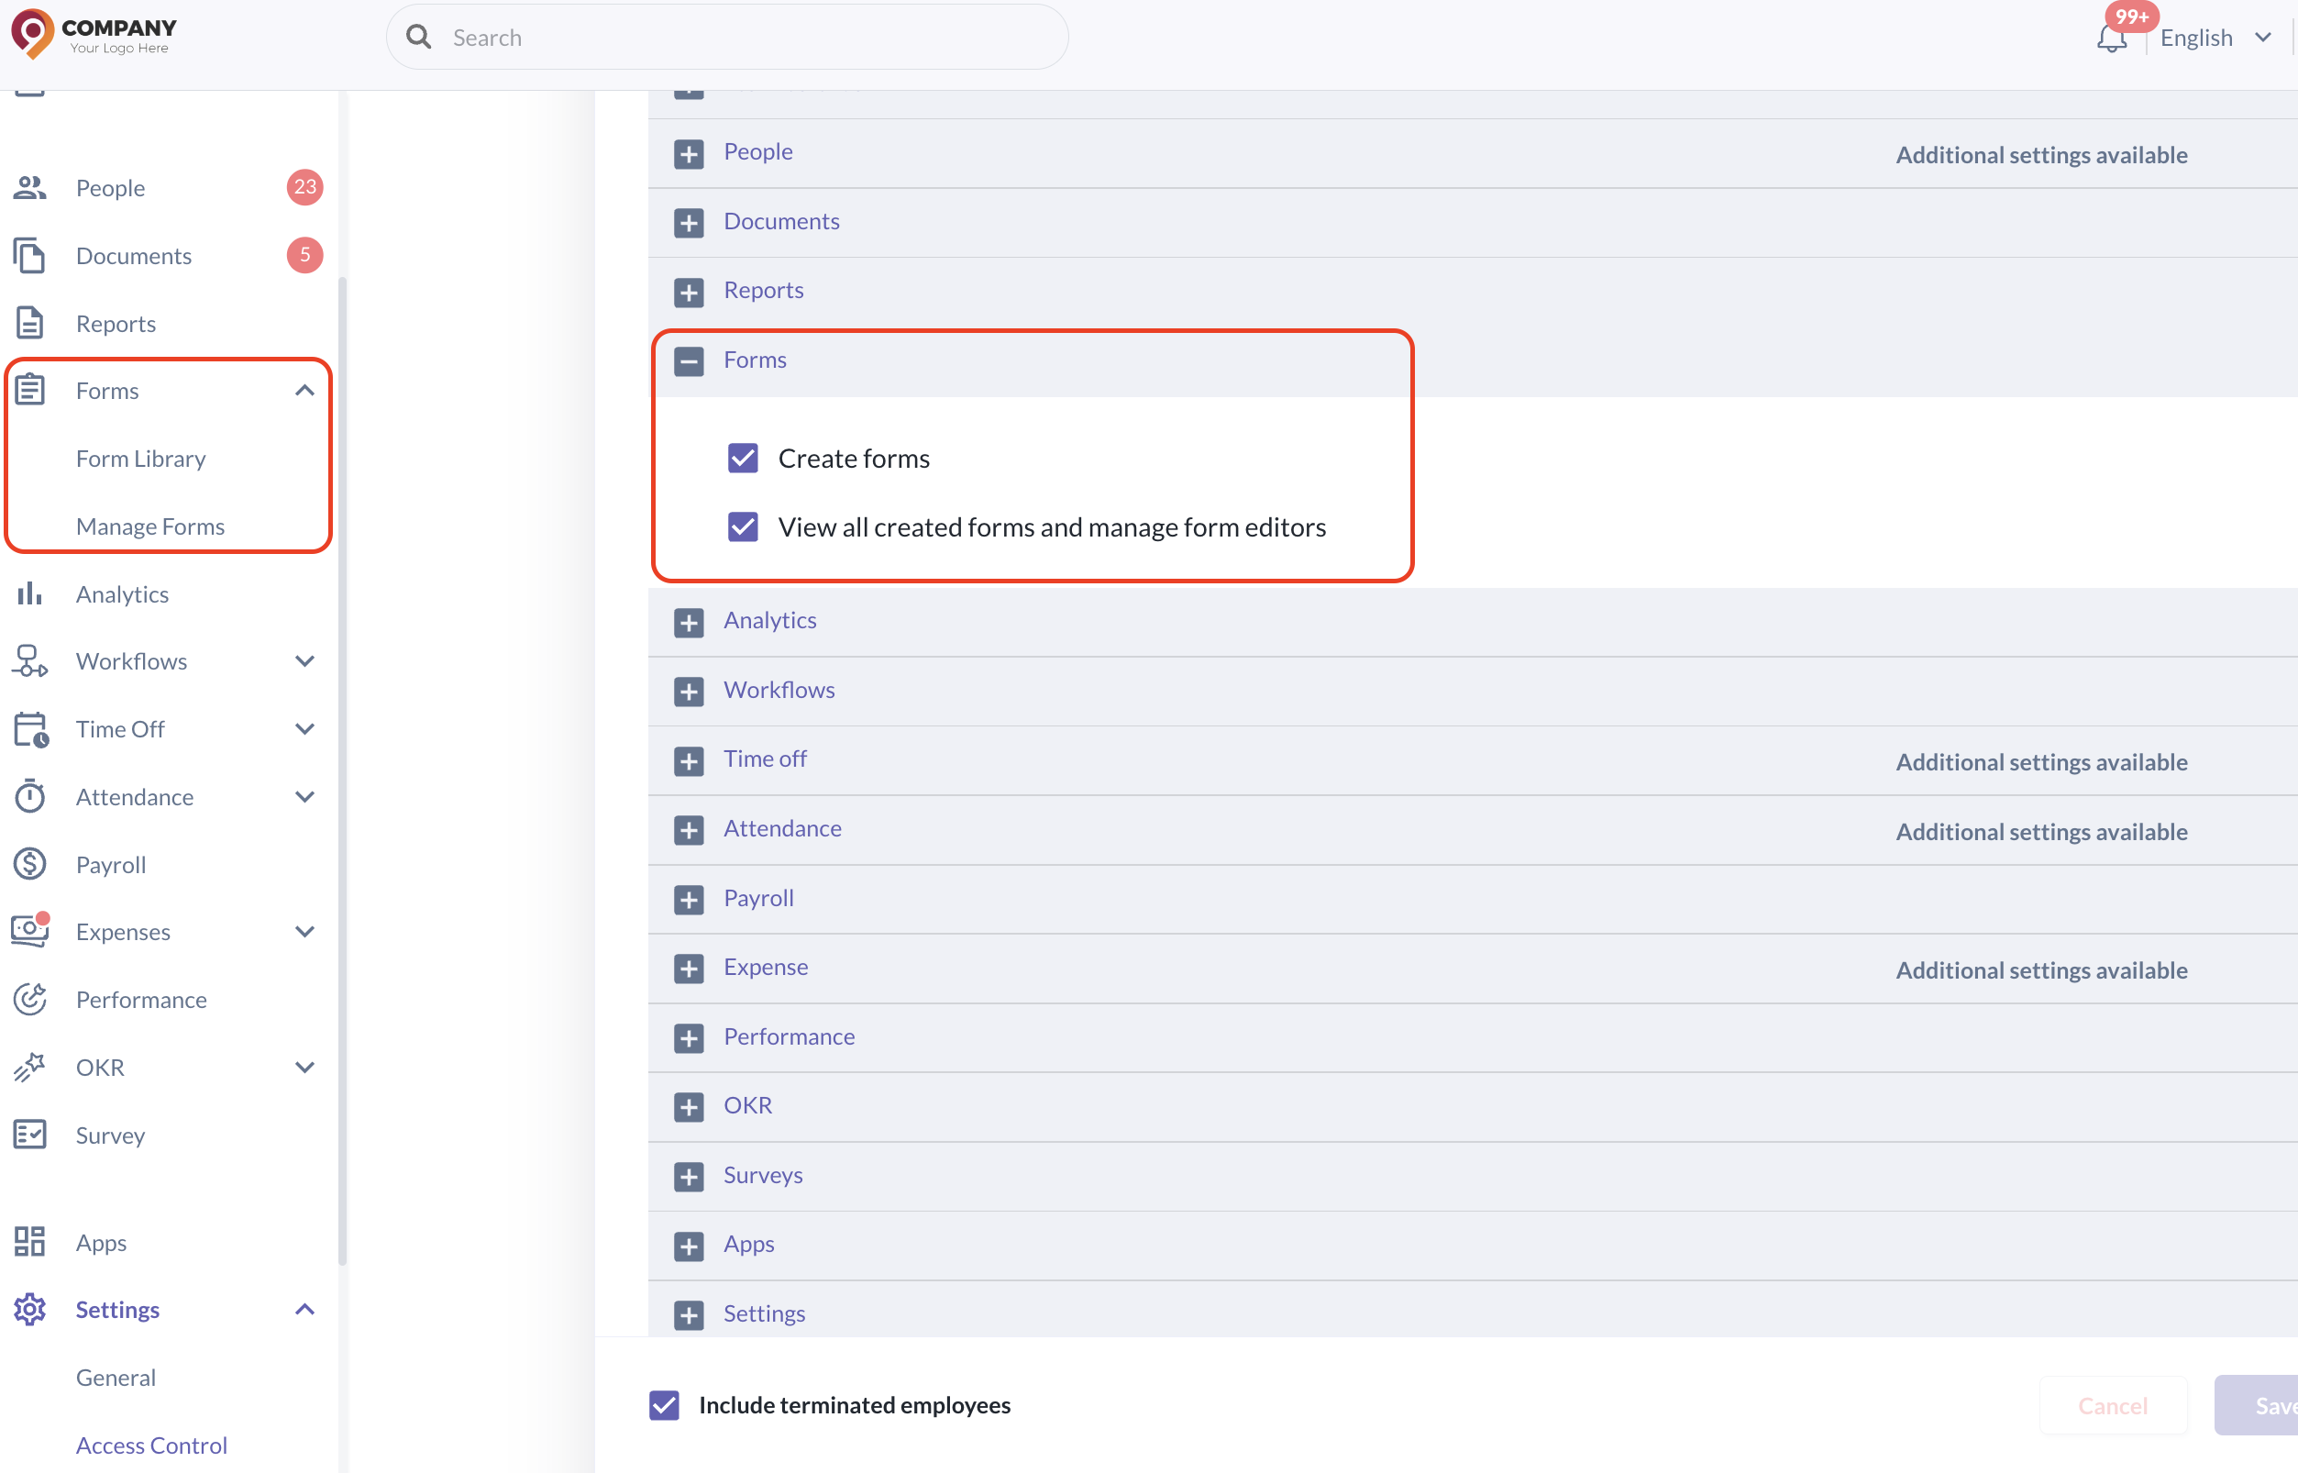Click the Cancel button
2298x1473 pixels.
2112,1405
